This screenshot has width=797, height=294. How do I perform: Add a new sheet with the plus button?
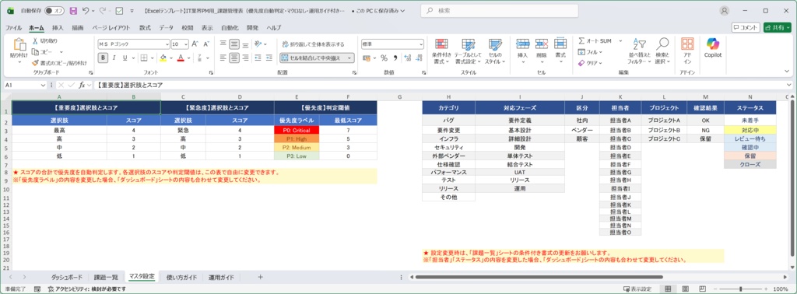[x=260, y=277]
